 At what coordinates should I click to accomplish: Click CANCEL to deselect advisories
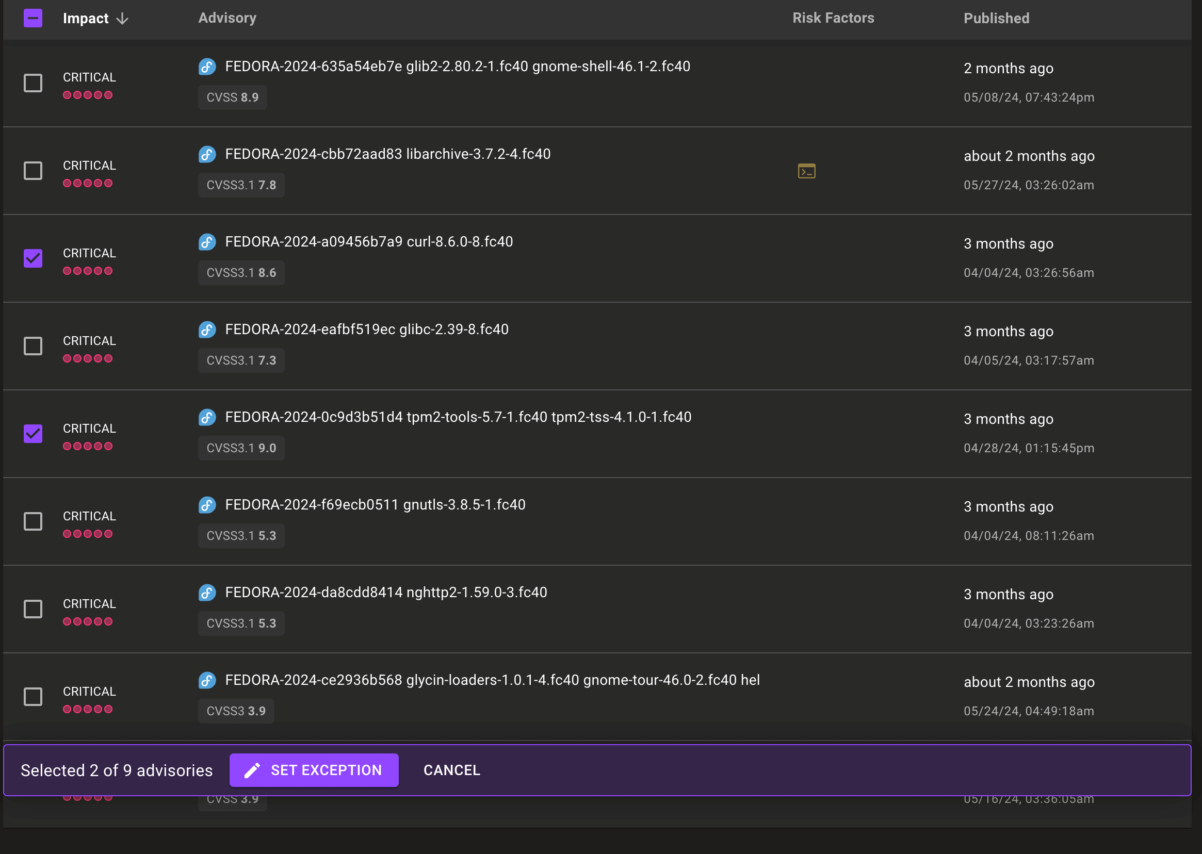coord(451,770)
